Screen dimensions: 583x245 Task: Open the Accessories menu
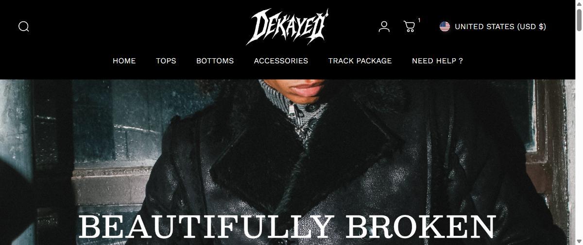coord(281,61)
